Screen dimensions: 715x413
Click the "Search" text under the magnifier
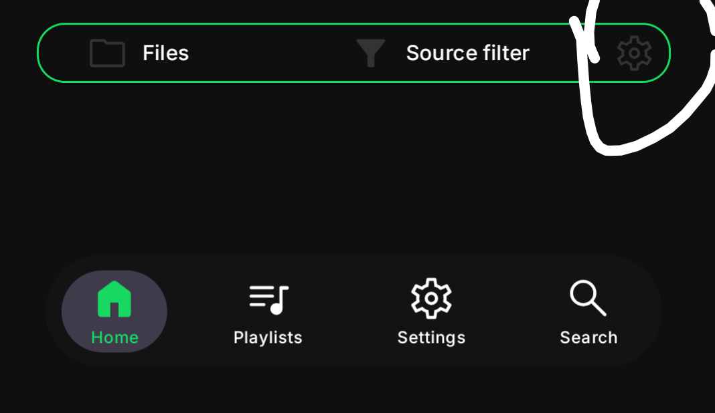[x=588, y=337]
